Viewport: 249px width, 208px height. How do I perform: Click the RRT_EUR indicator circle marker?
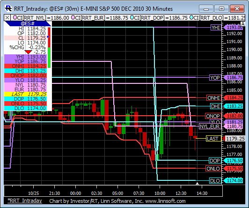[73, 17]
